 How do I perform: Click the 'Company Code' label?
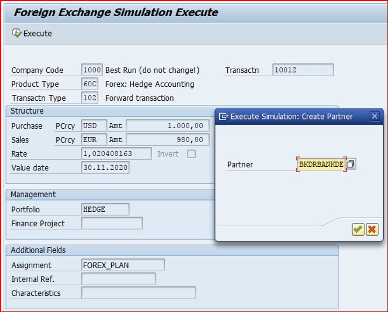(38, 70)
